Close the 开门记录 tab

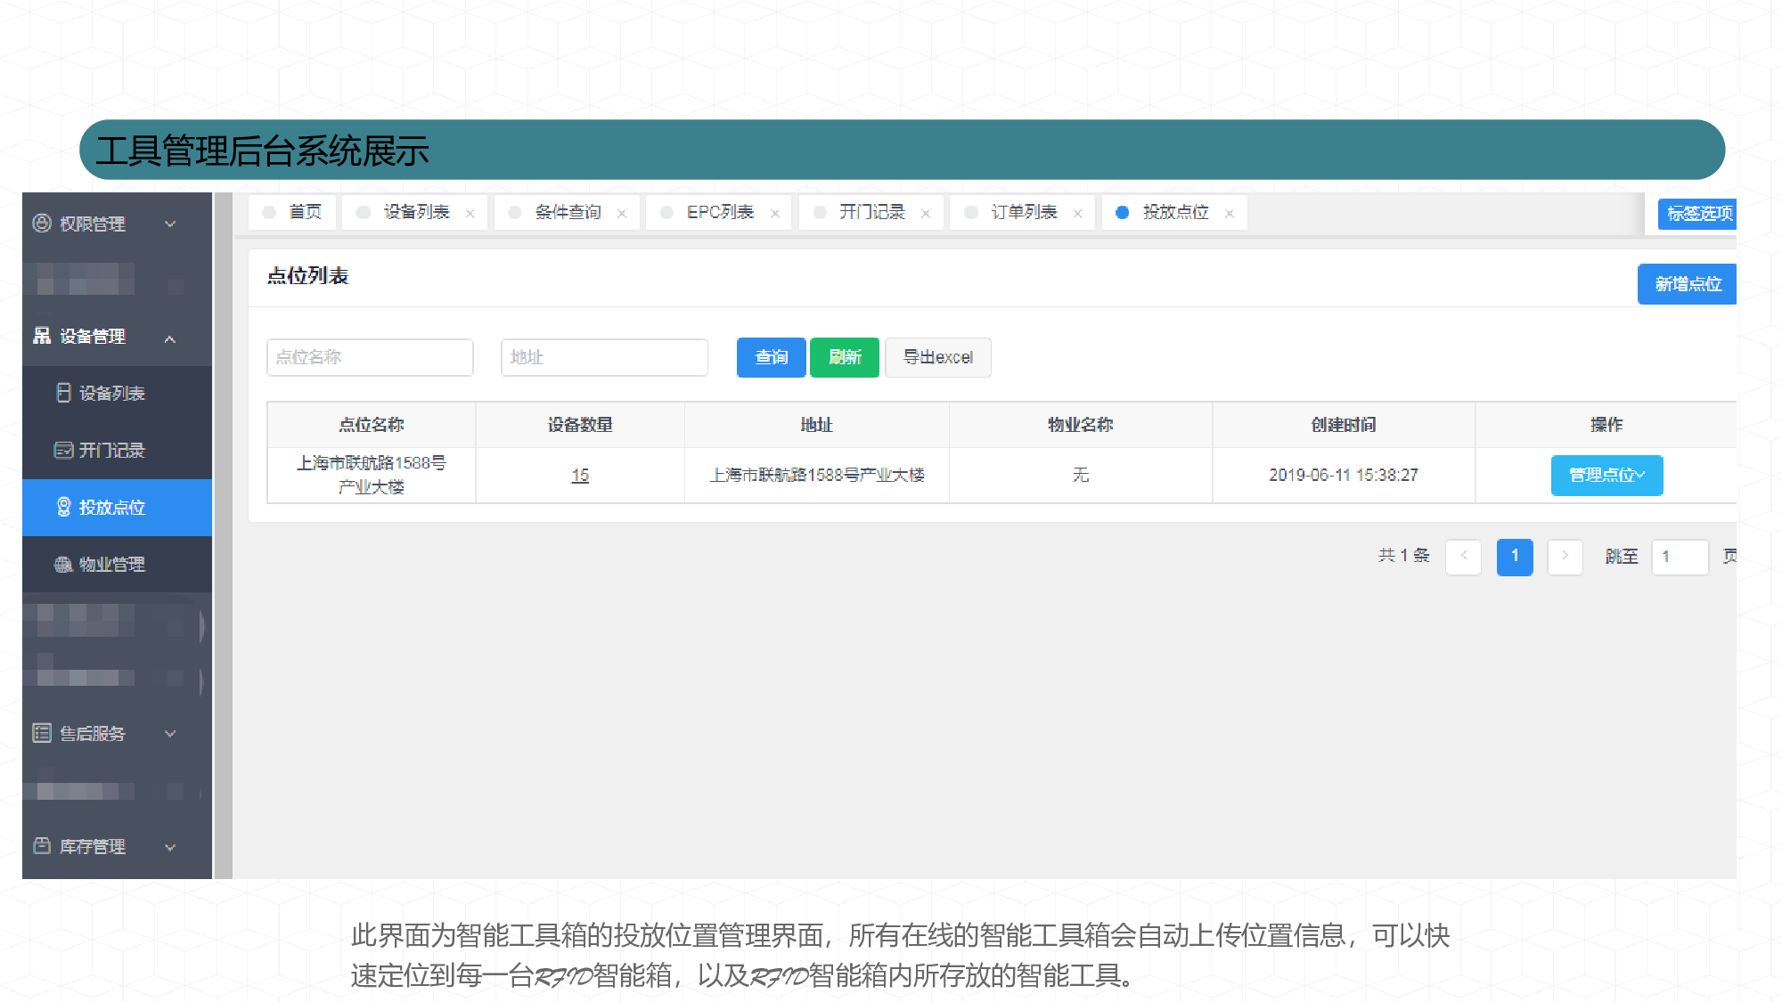(926, 213)
